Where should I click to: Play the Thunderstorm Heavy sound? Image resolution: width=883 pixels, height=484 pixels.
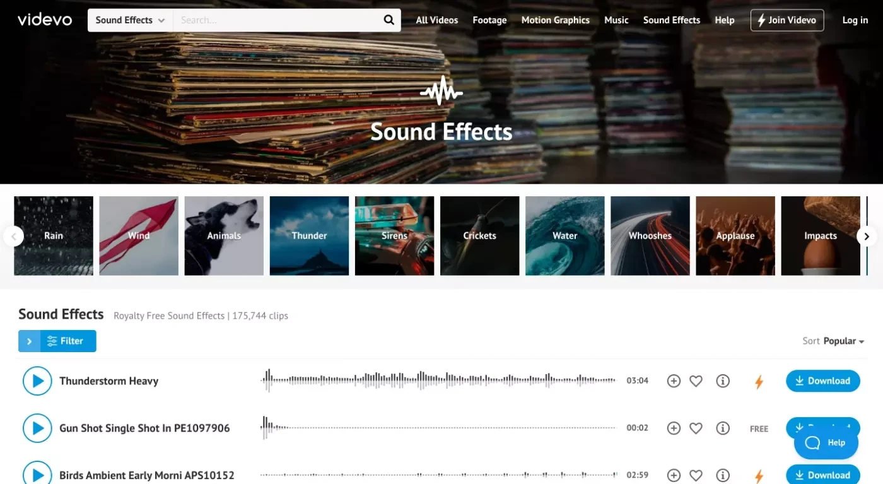(x=37, y=381)
